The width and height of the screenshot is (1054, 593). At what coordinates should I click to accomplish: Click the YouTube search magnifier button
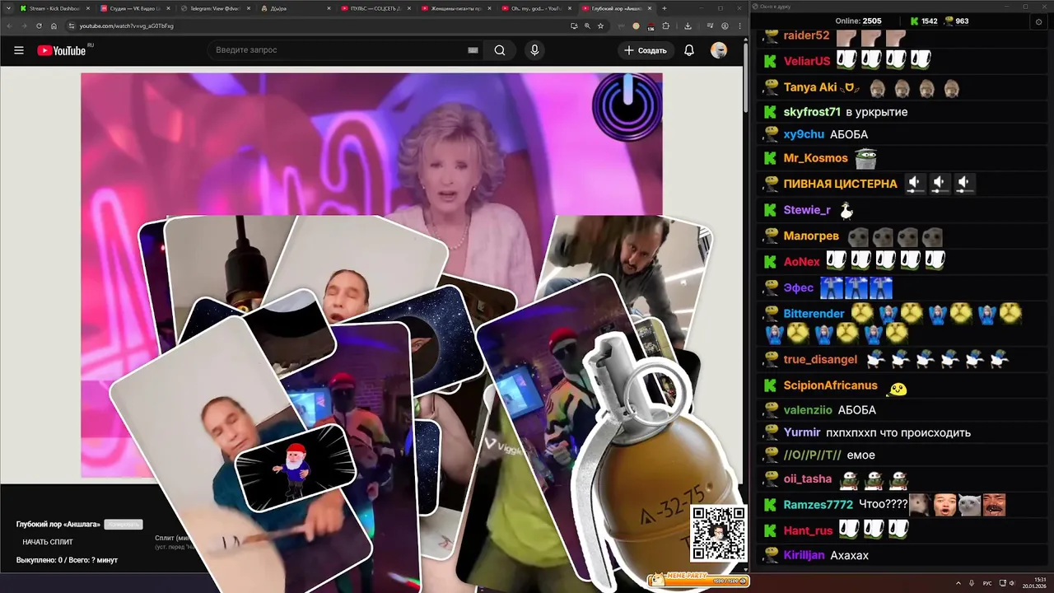point(500,50)
